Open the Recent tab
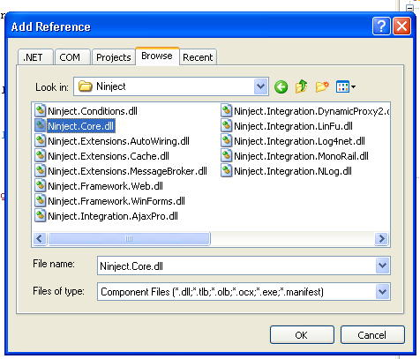Viewport: 420px width, 359px height. click(198, 57)
